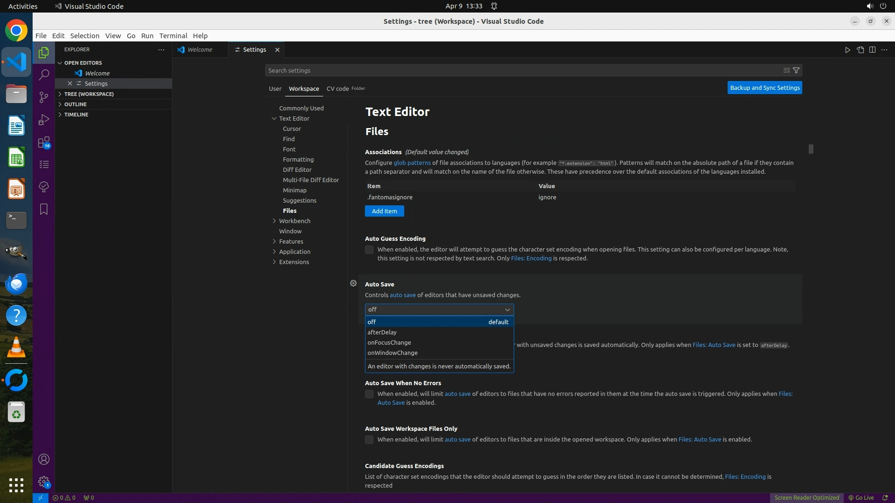This screenshot has width=895, height=503.
Task: Click the settings scrollbar thumb
Action: (x=811, y=149)
